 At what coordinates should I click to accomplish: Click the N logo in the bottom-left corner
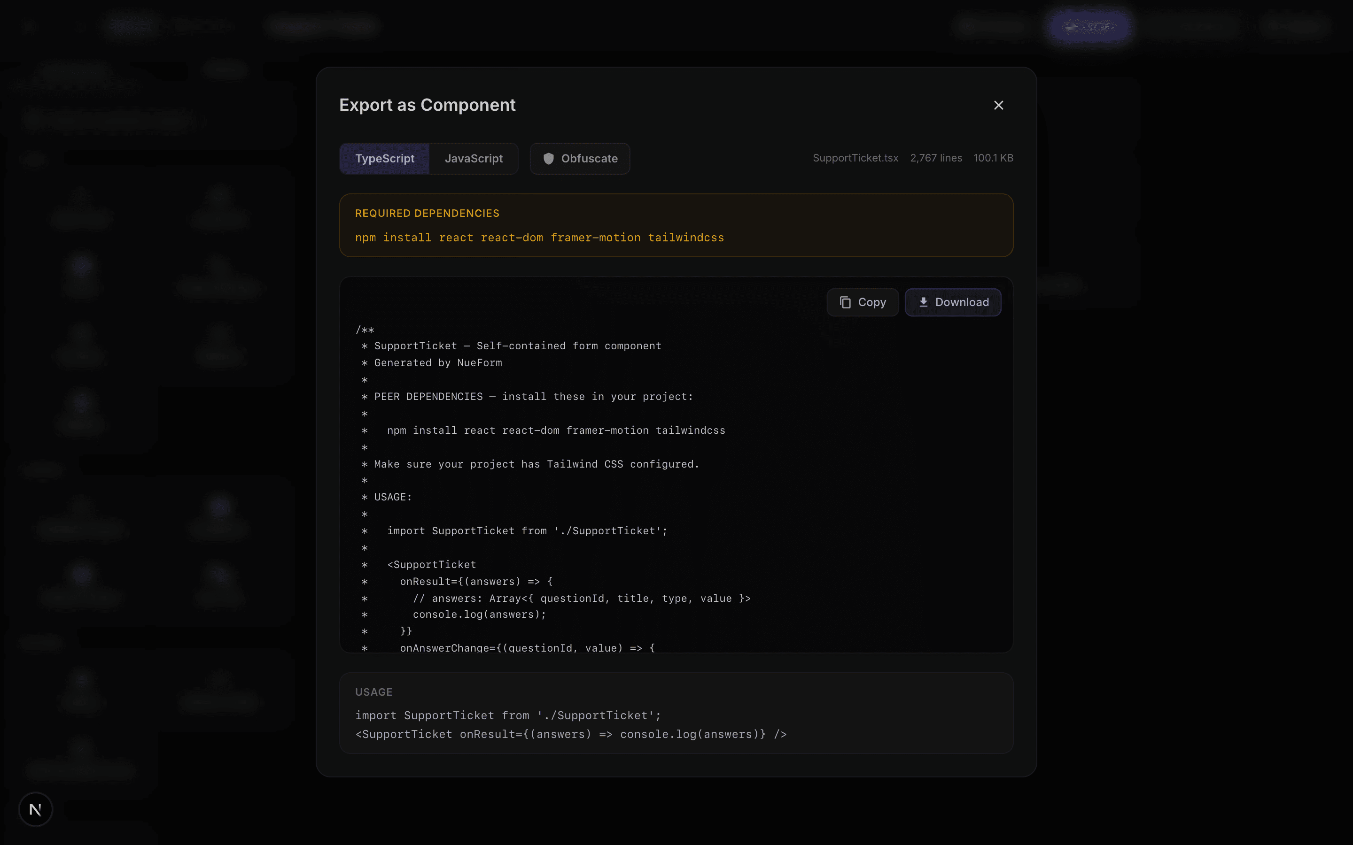(x=35, y=809)
